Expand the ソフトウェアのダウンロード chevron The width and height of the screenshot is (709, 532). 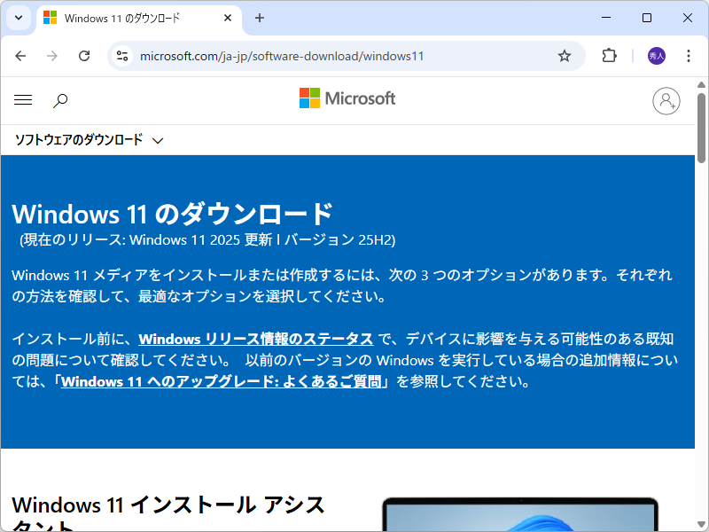[158, 140]
